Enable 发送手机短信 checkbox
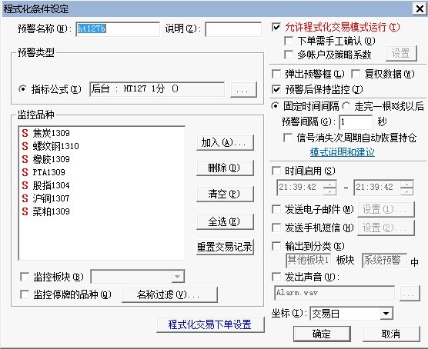The image size is (428, 349). [x=276, y=228]
